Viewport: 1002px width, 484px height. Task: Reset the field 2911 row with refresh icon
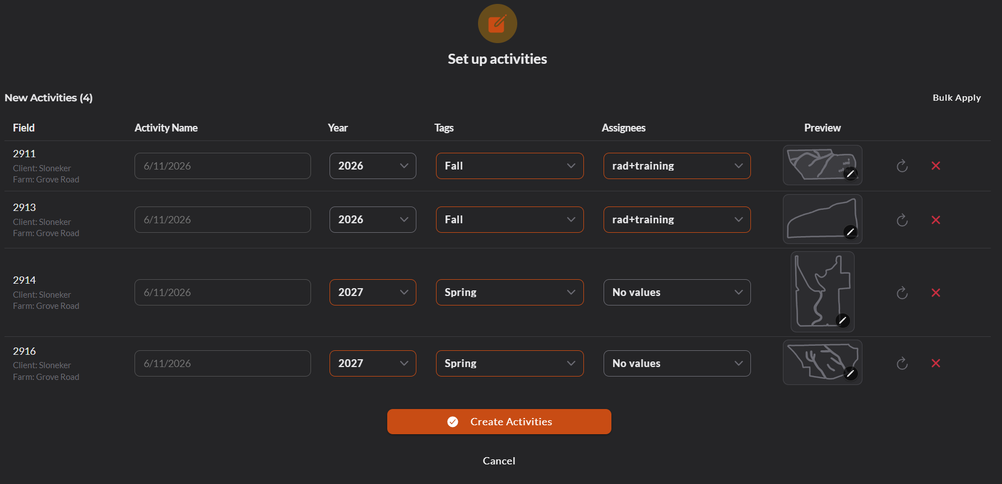(x=902, y=166)
